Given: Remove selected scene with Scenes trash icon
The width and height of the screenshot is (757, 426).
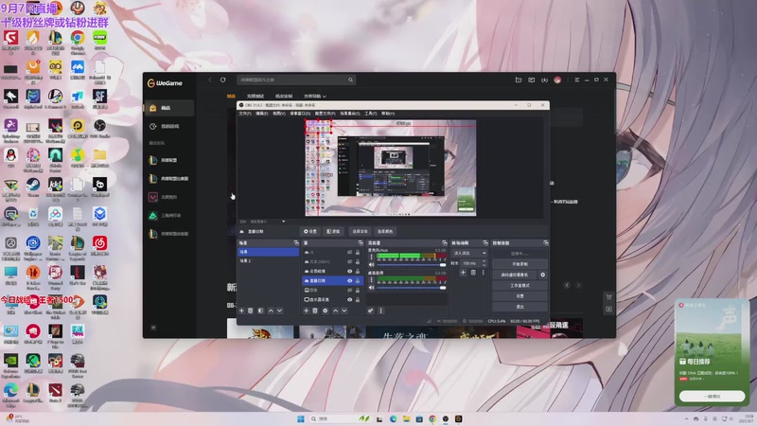Looking at the screenshot, I should pyautogui.click(x=251, y=311).
